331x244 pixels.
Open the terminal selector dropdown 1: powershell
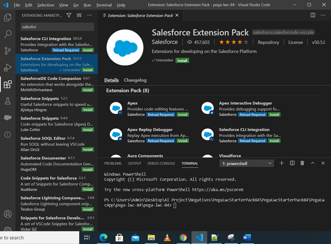(x=247, y=163)
